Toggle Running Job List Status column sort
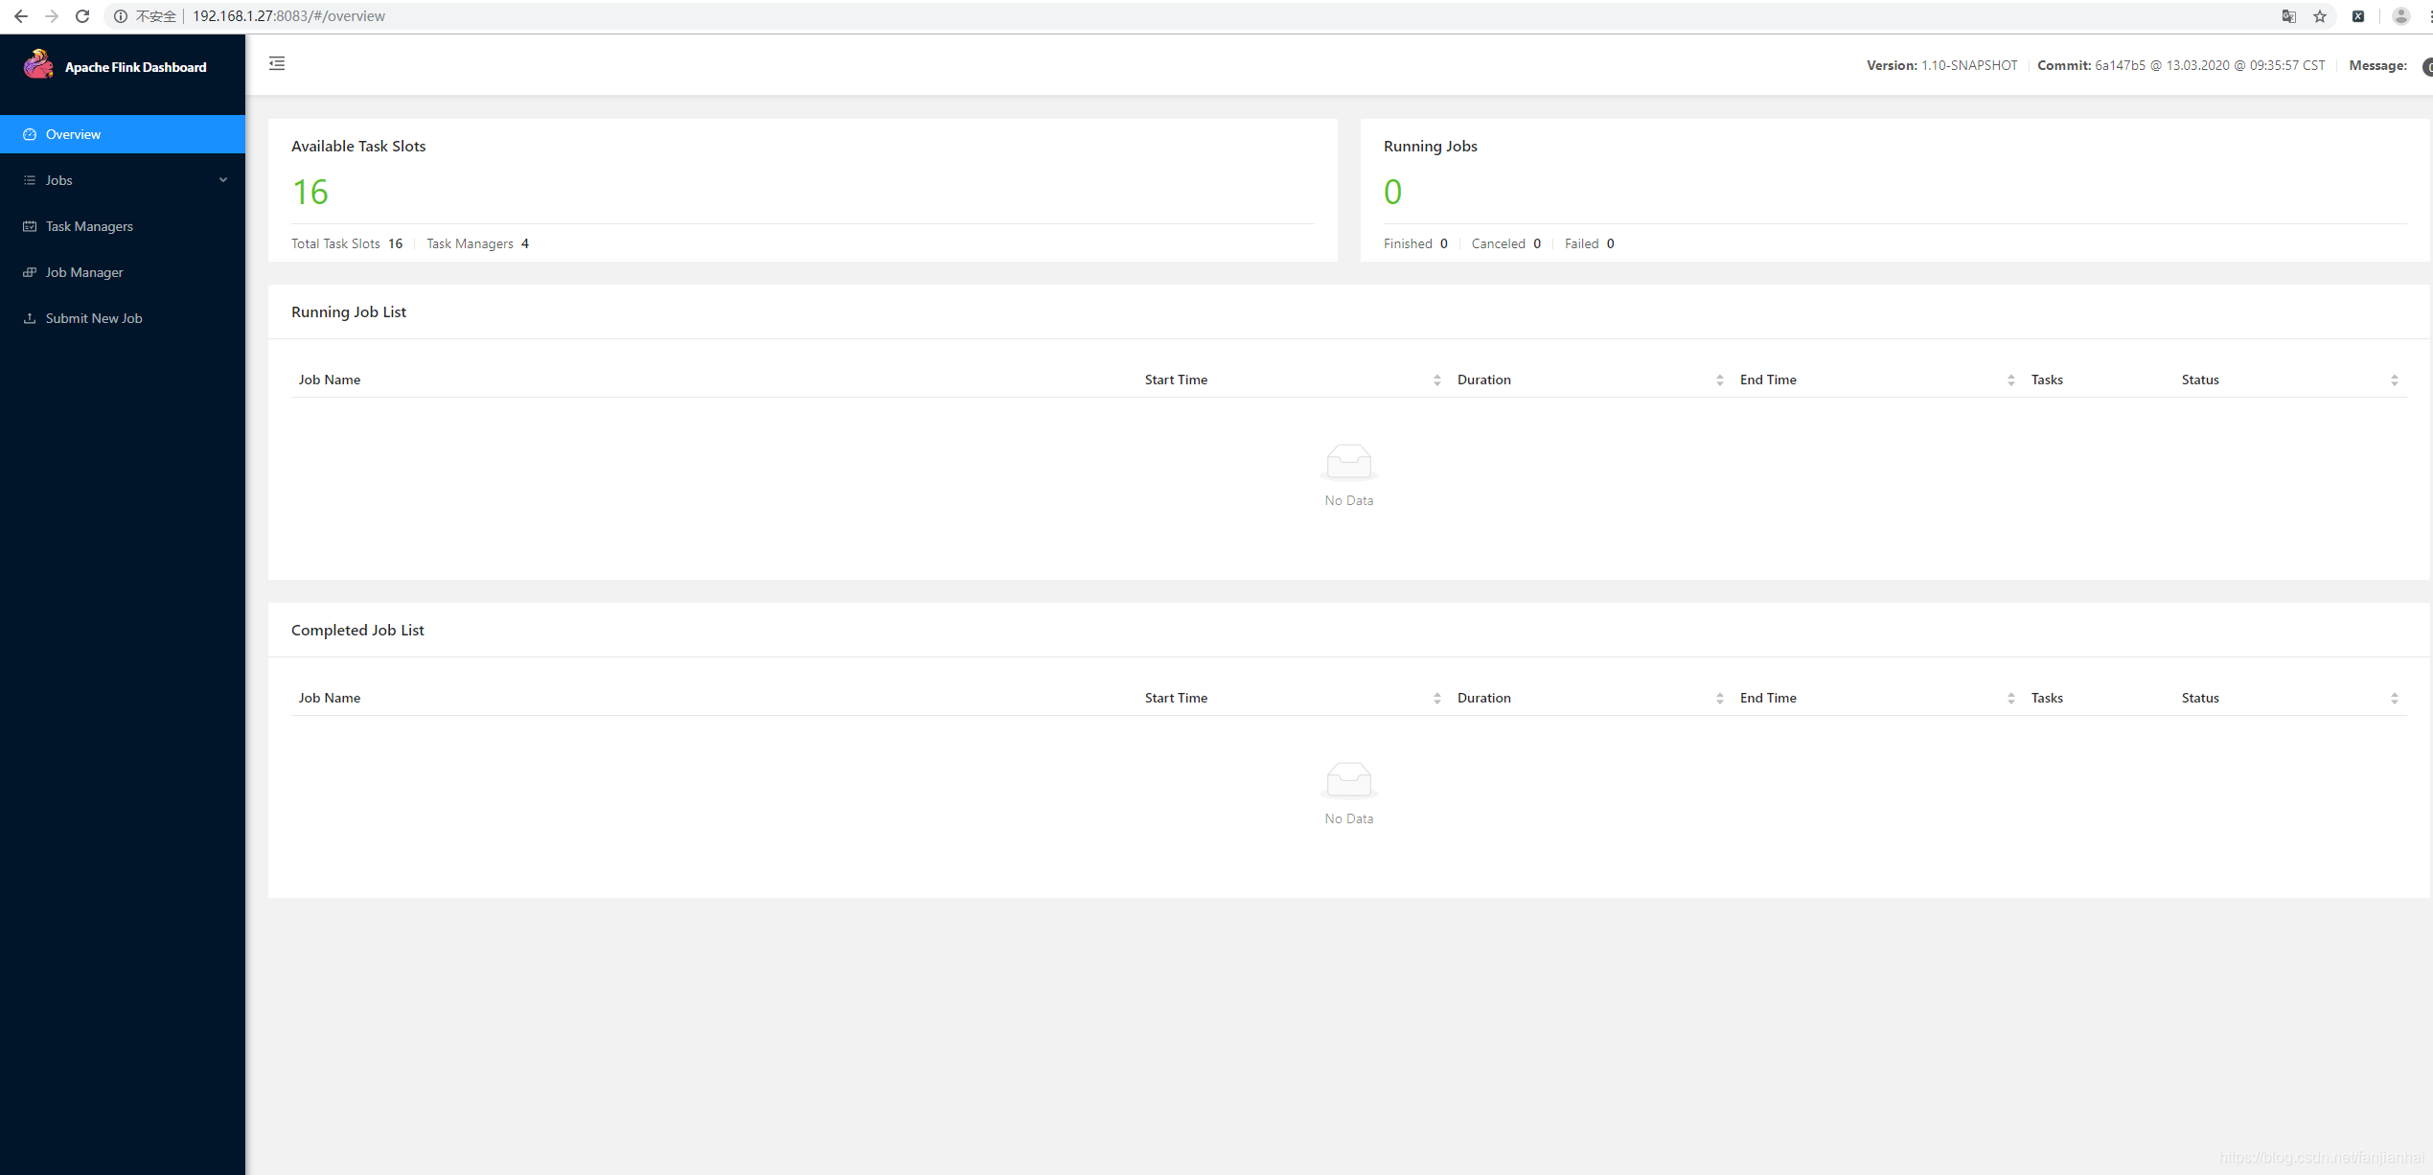Viewport: 2433px width, 1175px height. point(2395,379)
